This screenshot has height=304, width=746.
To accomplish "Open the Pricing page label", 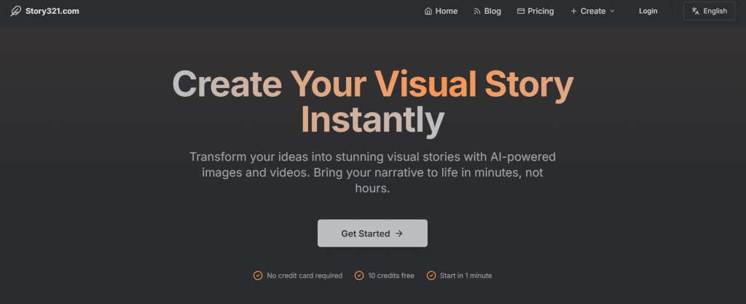I will coord(541,11).
